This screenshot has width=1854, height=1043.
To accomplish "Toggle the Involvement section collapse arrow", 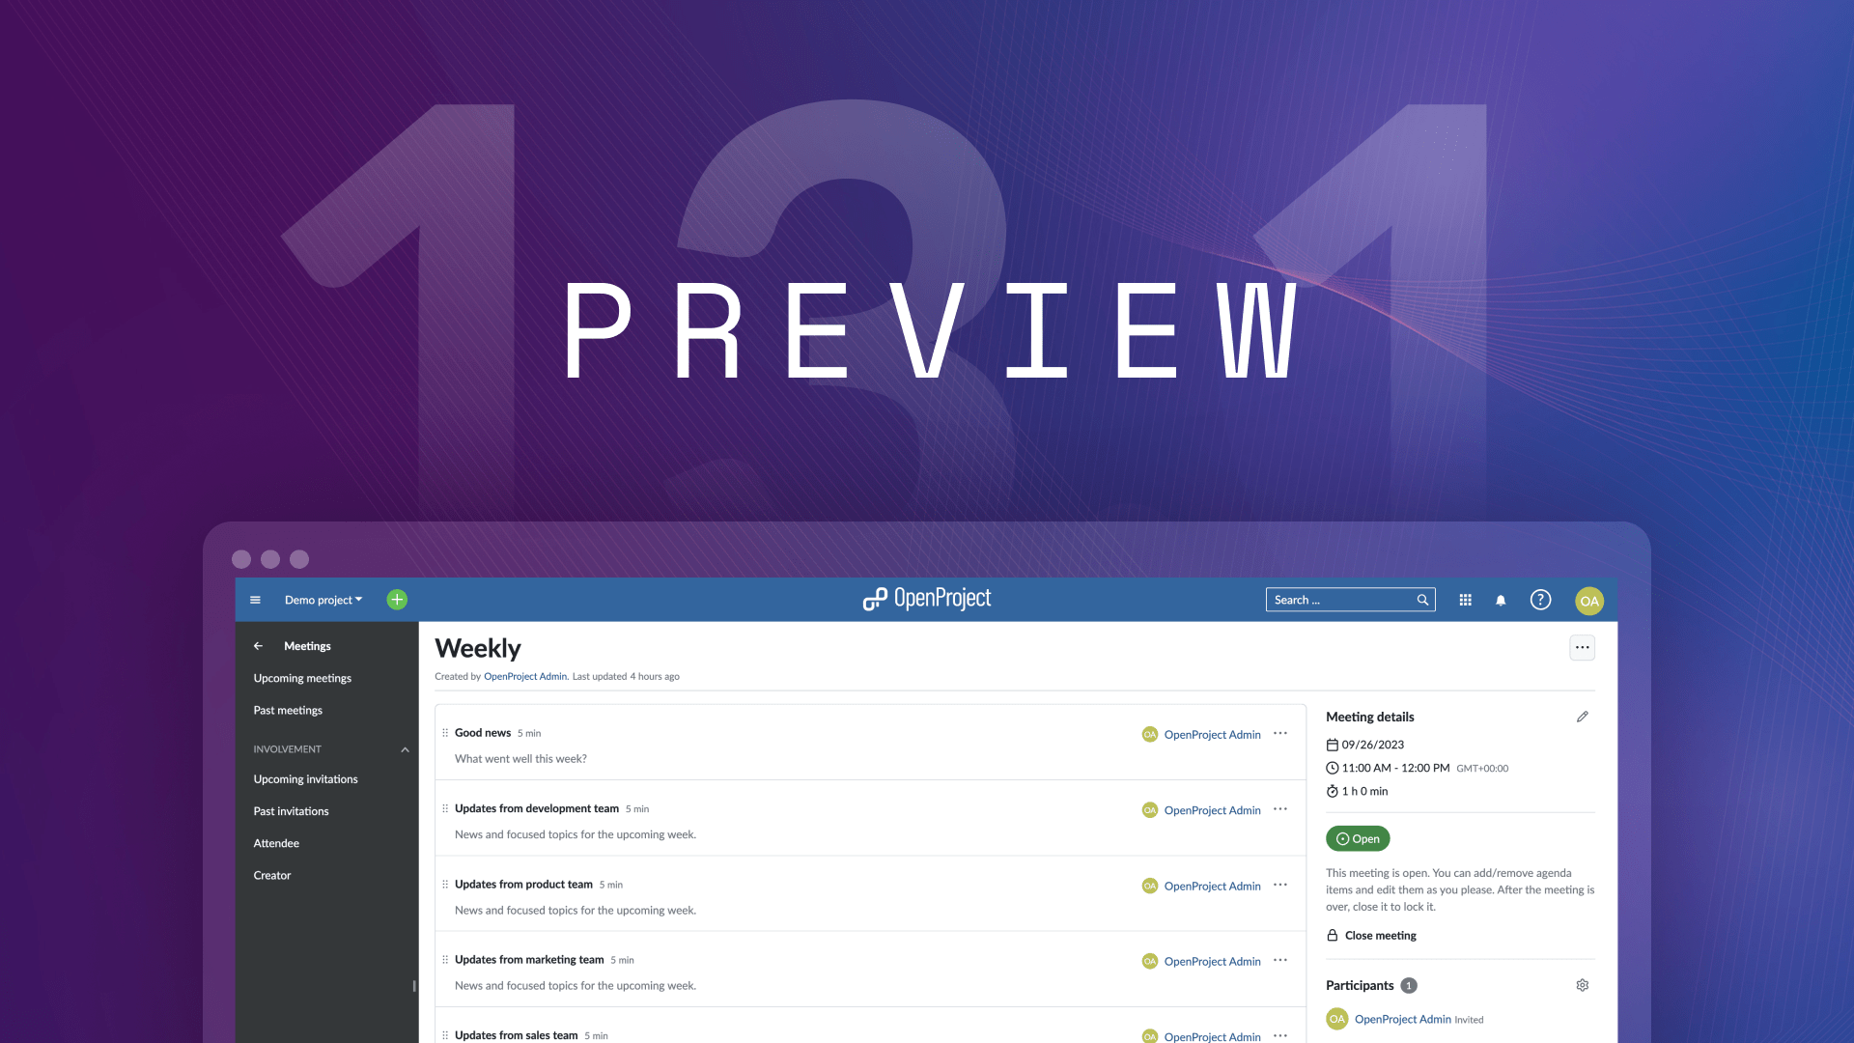I will pos(405,748).
